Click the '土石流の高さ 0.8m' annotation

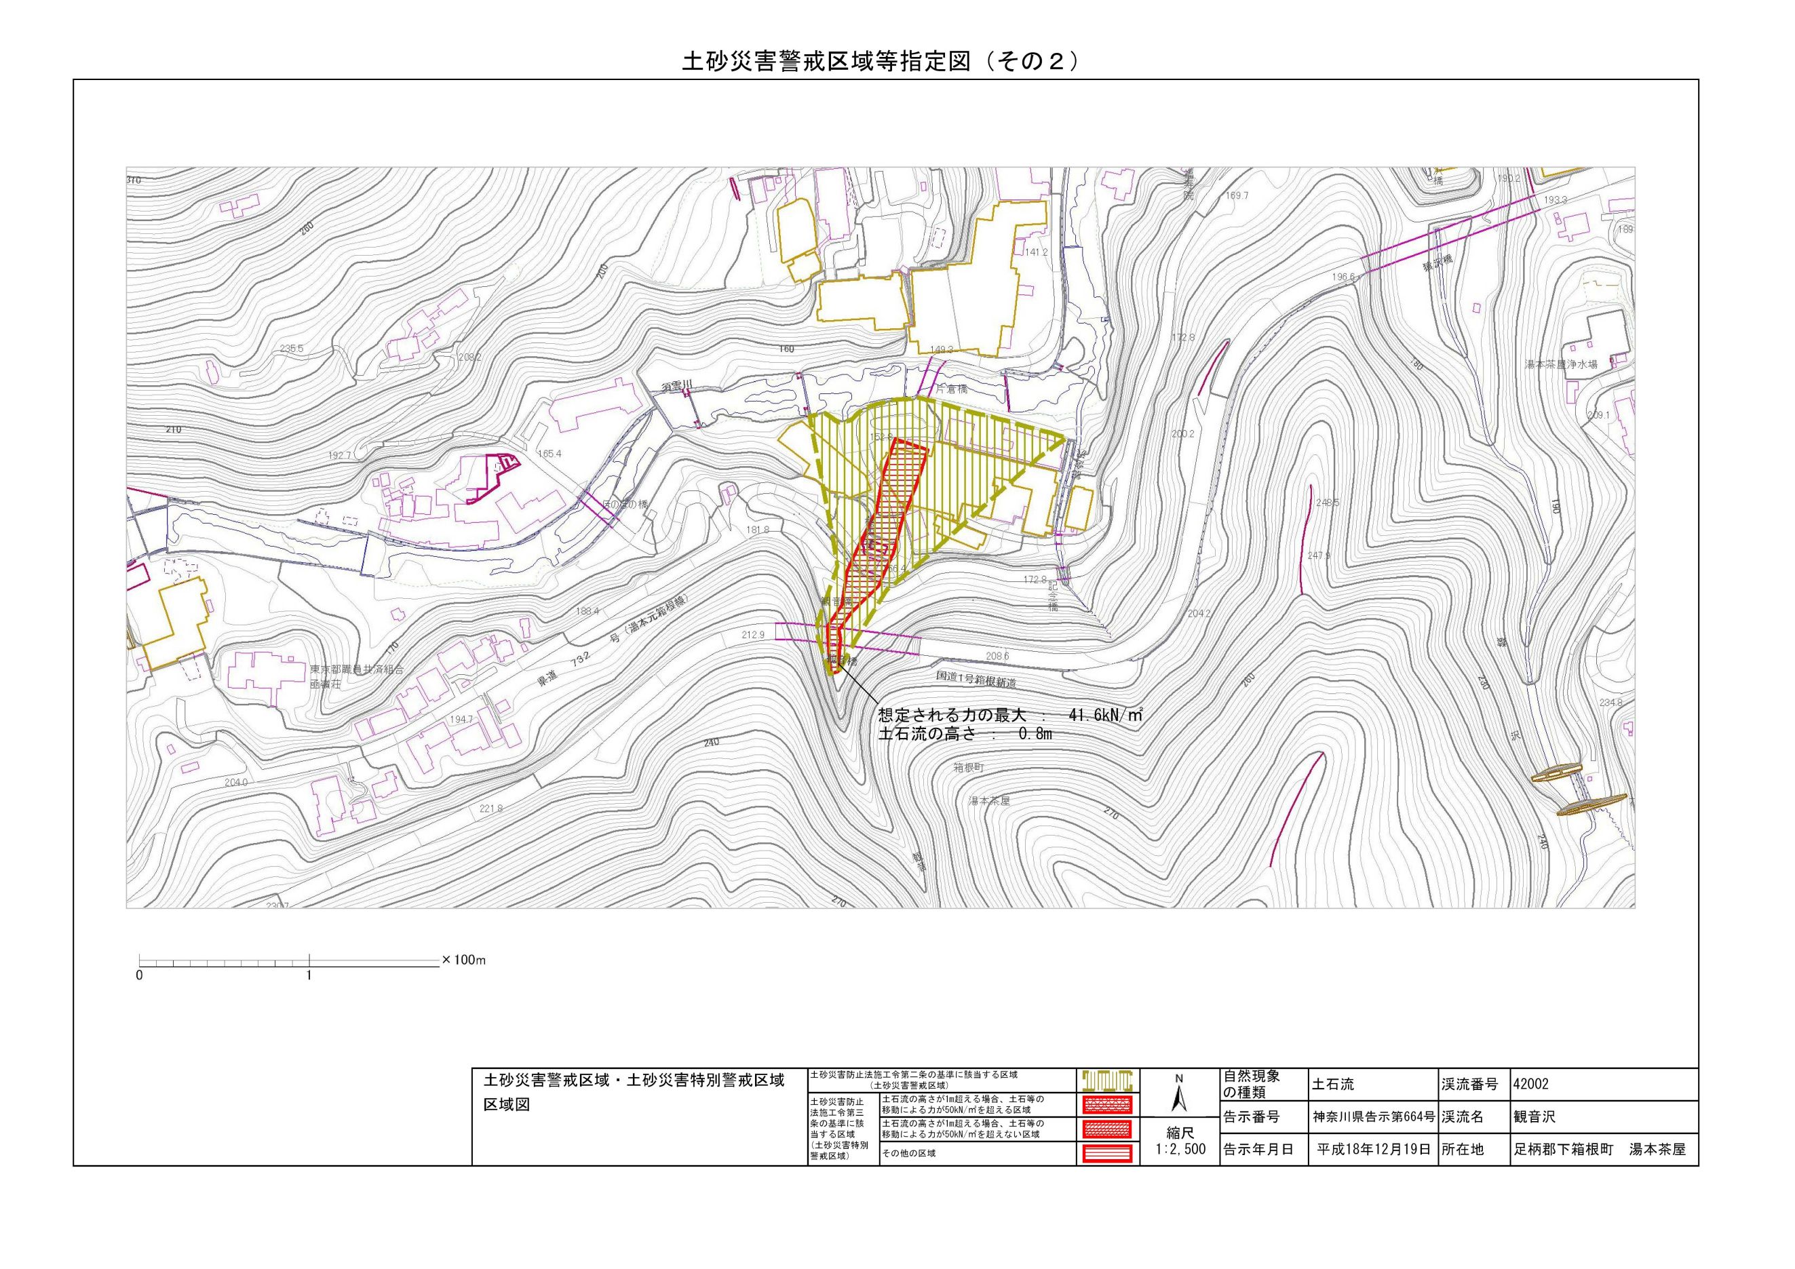coord(965,735)
